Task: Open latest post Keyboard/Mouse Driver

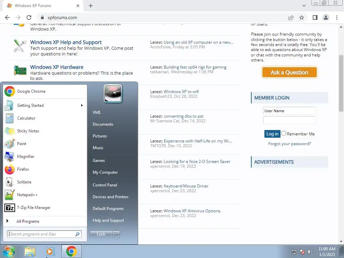Action: point(186,186)
